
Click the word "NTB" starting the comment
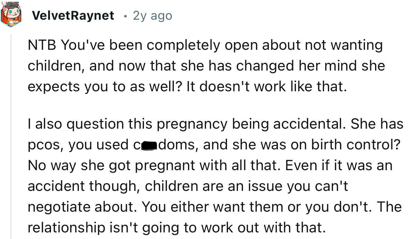42,45
